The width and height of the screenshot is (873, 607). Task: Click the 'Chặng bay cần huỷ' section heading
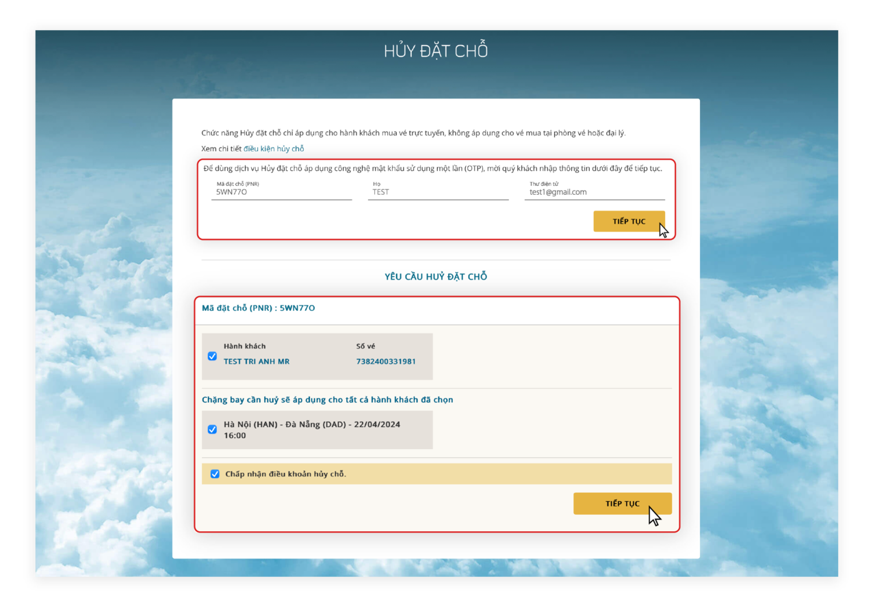327,400
